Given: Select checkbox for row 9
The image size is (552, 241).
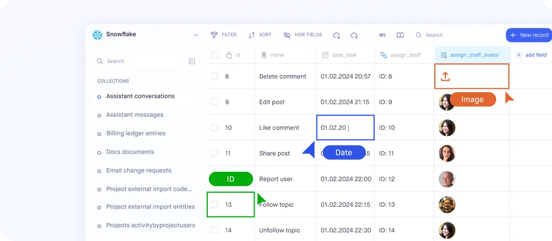Looking at the screenshot, I should pyautogui.click(x=215, y=102).
